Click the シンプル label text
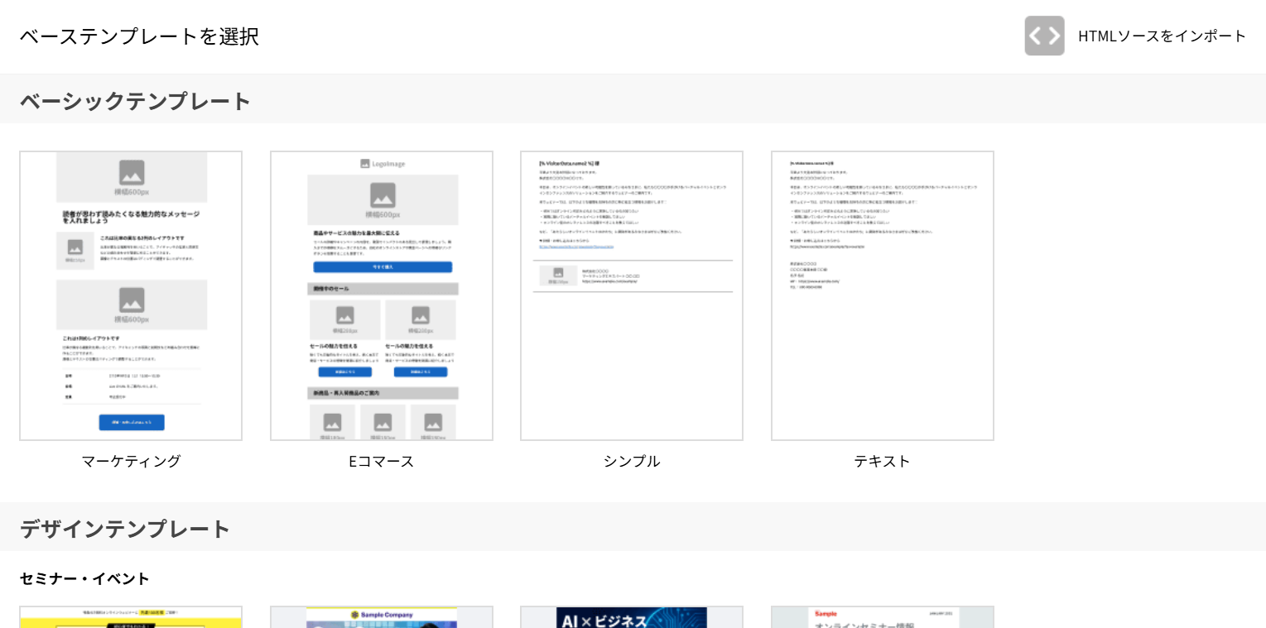The image size is (1266, 628). click(x=632, y=461)
